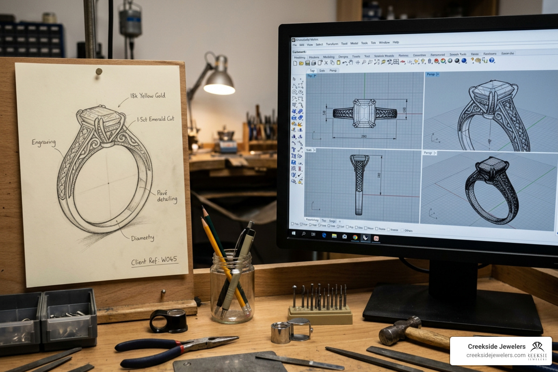Activate the pan hand tool in the toolbar
The width and height of the screenshot is (558, 372).
coord(351,62)
